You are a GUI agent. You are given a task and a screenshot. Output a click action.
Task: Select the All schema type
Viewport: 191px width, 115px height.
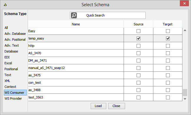point(6,28)
